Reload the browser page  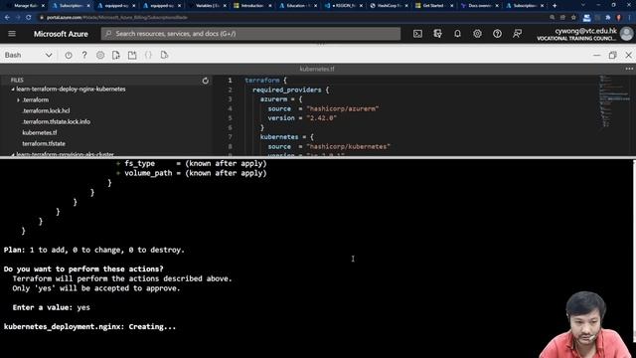[x=29, y=18]
